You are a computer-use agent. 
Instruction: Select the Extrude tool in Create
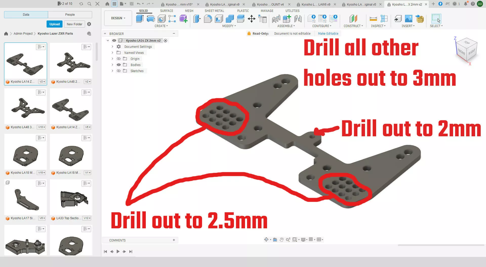tap(140, 19)
